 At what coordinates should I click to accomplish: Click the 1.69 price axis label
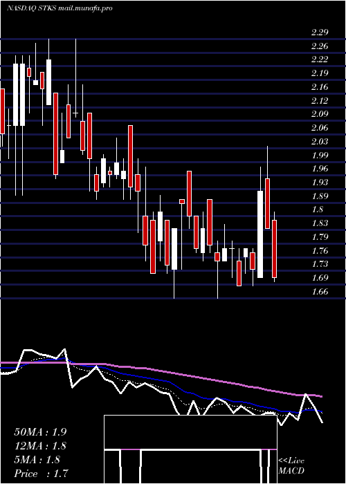pyautogui.click(x=320, y=278)
